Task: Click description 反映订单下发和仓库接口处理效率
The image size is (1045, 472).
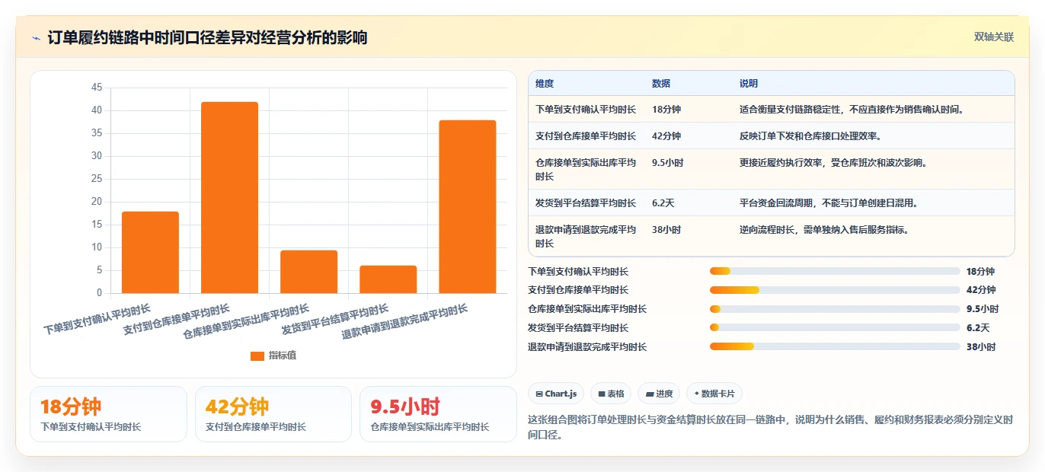Action: tap(810, 136)
